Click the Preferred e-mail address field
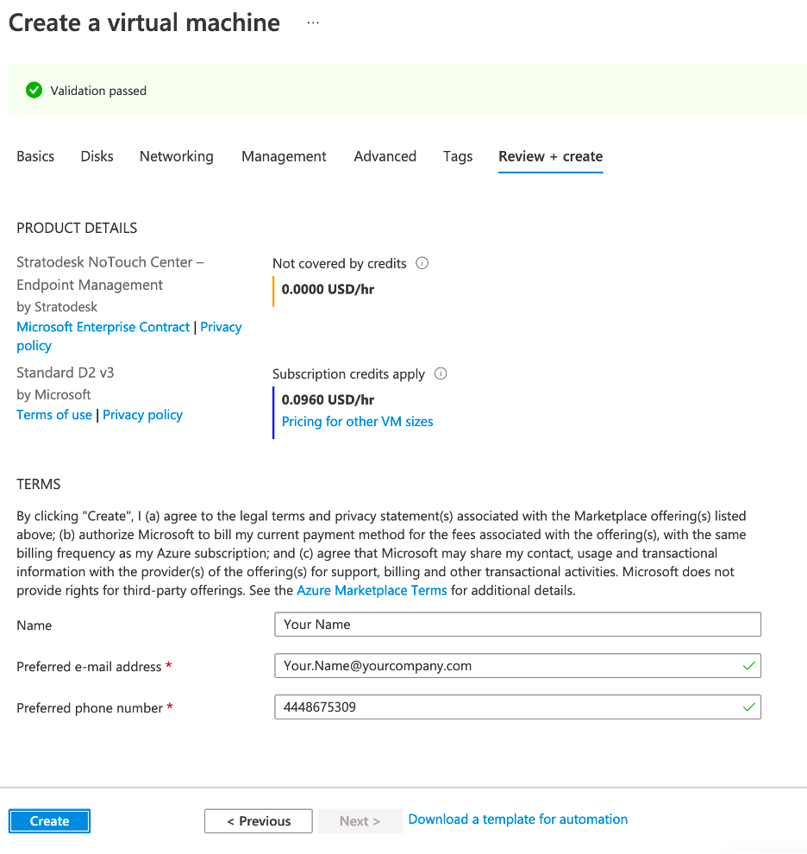This screenshot has height=854, width=807. click(517, 666)
